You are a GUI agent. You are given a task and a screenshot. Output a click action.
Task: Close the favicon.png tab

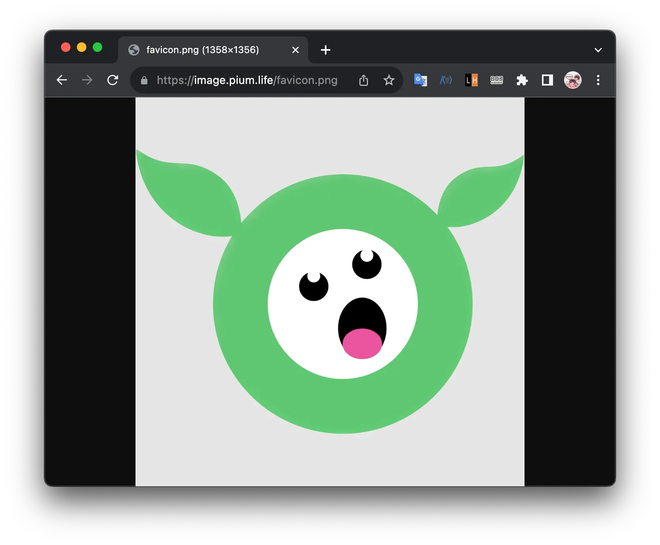tap(295, 50)
